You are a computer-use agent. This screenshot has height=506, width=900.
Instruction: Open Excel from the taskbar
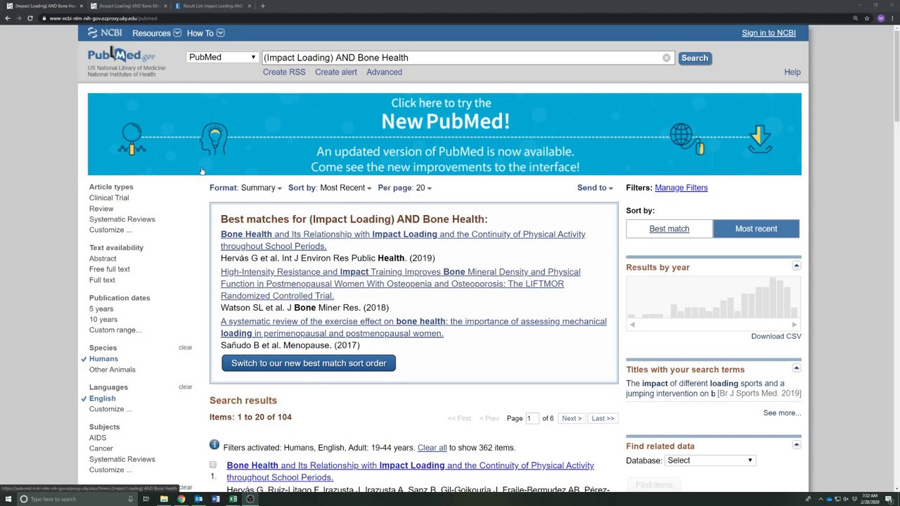[x=233, y=499]
